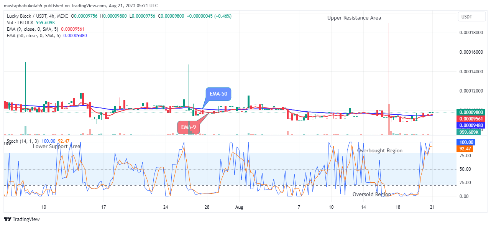Click the 24 date label on time axis
Viewport: 491px width, 226px height.
(x=166, y=207)
